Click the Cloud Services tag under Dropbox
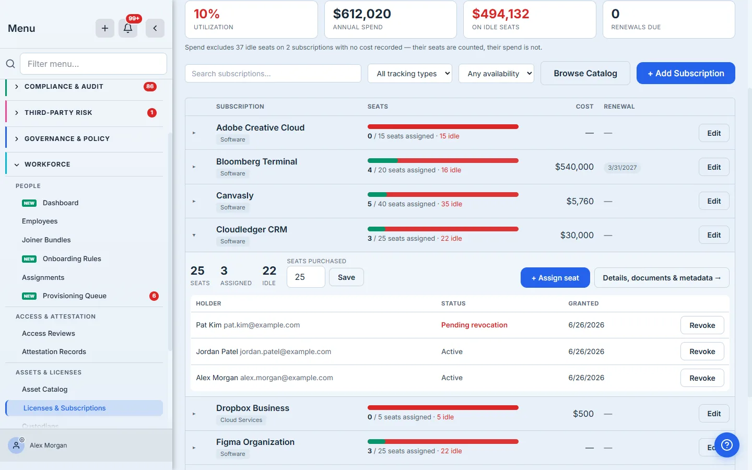Viewport: 752px width, 470px height. pos(241,420)
